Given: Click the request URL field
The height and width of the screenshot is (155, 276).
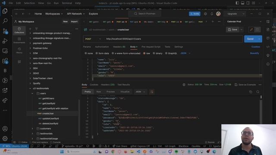Looking at the screenshot, I should (x=173, y=39).
